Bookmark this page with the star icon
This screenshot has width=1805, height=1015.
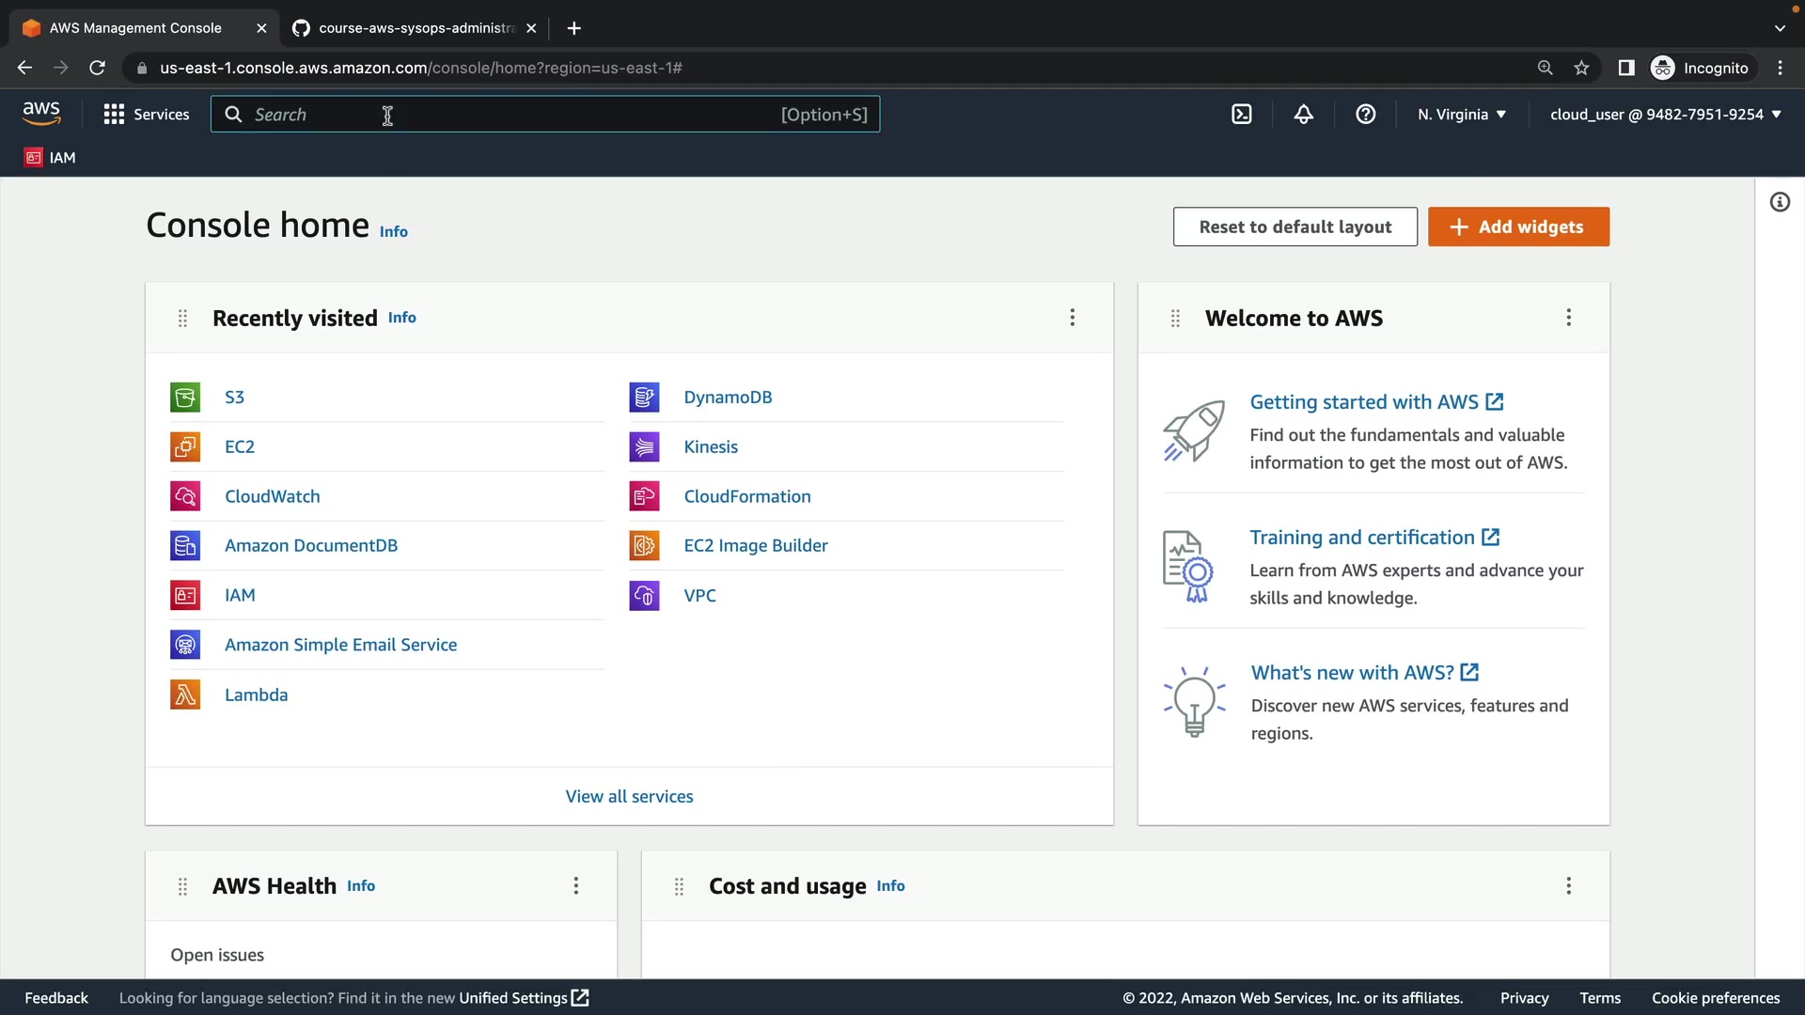1581,68
